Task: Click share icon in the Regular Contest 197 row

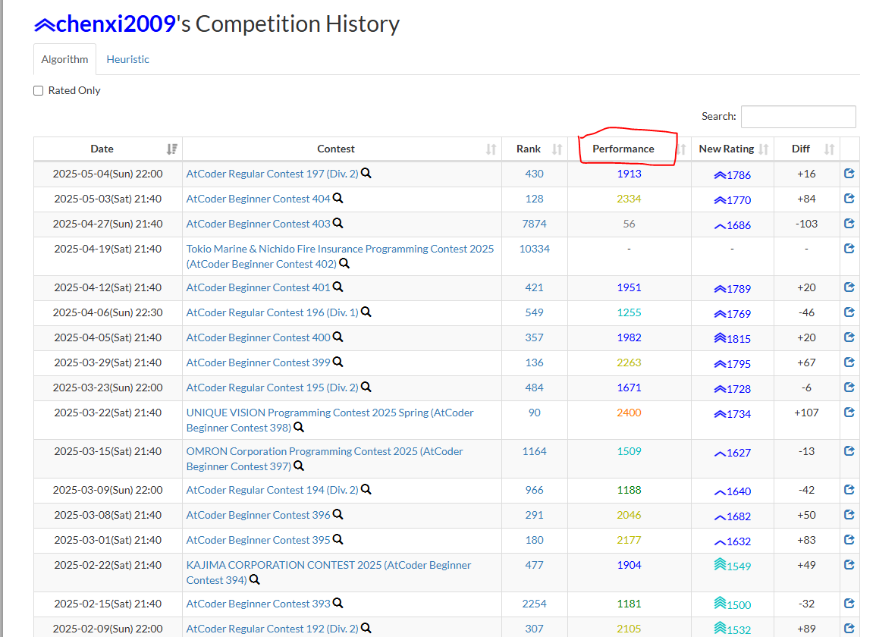Action: click(x=849, y=173)
